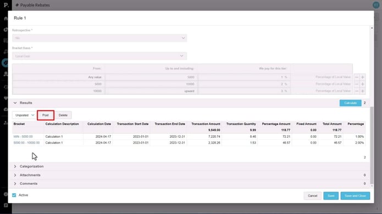Viewport: 382px width, 214px height.
Task: Sort by Calculation Date column header
Action: [x=99, y=124]
